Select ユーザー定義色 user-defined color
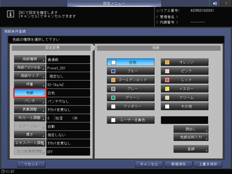 pos(131,120)
